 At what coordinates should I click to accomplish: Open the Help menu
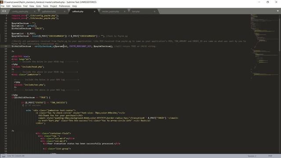click(x=74, y=6)
